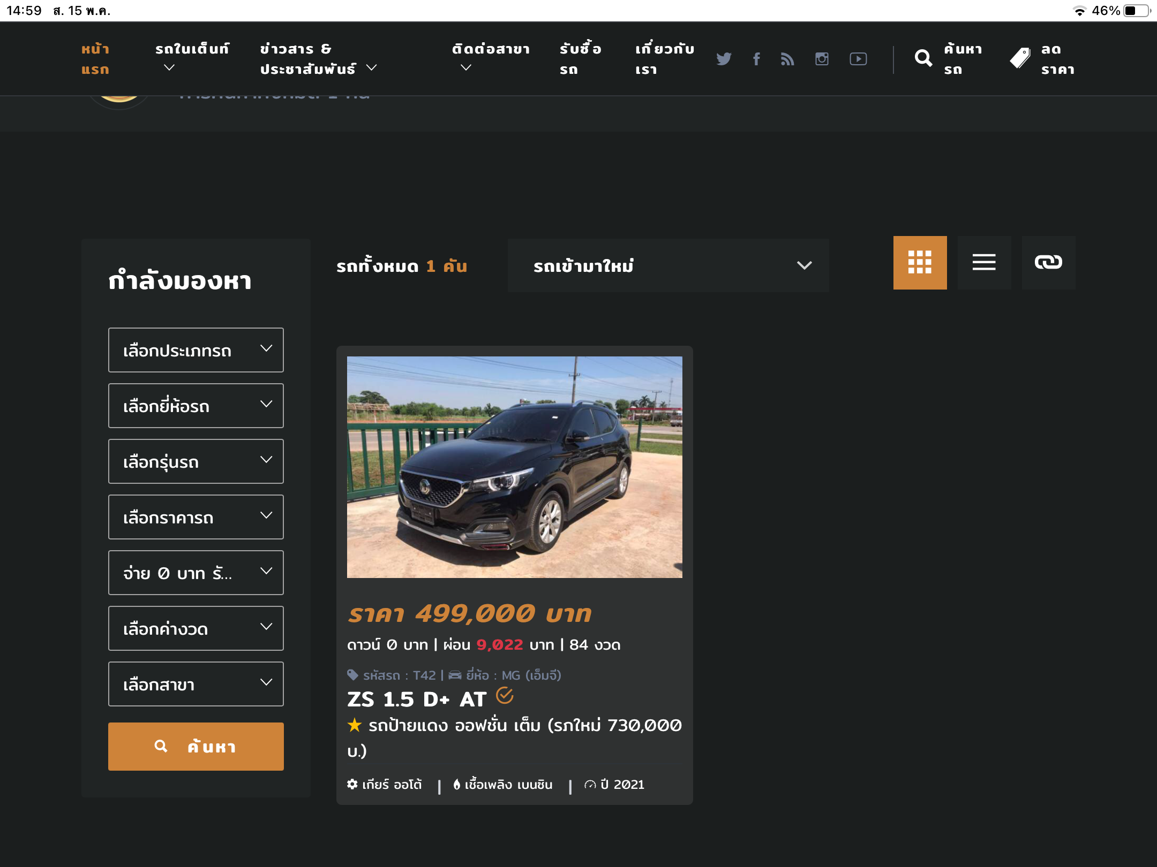This screenshot has width=1157, height=867.
Task: Open the YouTube icon link
Action: click(858, 59)
